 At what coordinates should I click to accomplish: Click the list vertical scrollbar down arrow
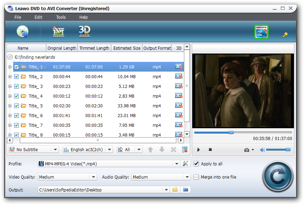pos(187,134)
